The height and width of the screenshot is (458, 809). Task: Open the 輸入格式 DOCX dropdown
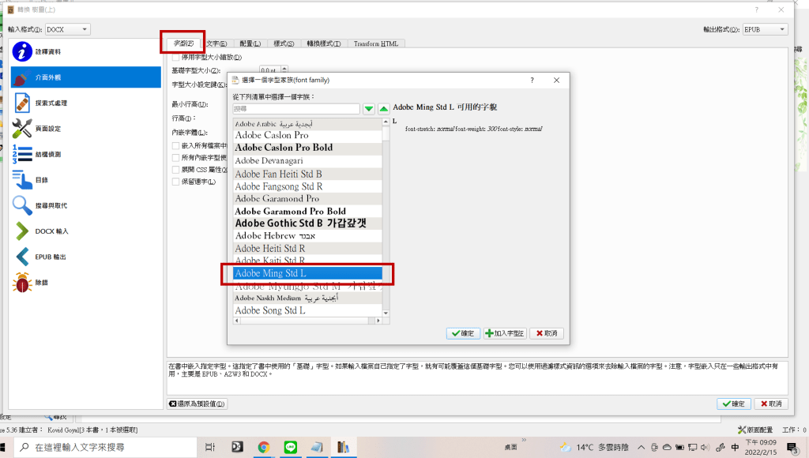(69, 29)
